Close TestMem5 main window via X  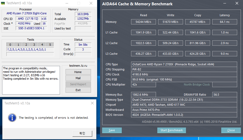(x=91, y=3)
